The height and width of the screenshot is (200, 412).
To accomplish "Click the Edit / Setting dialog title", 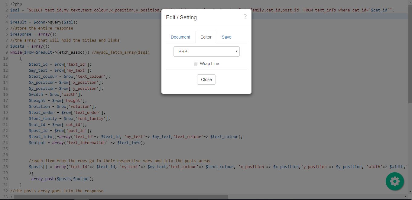I will [181, 17].
